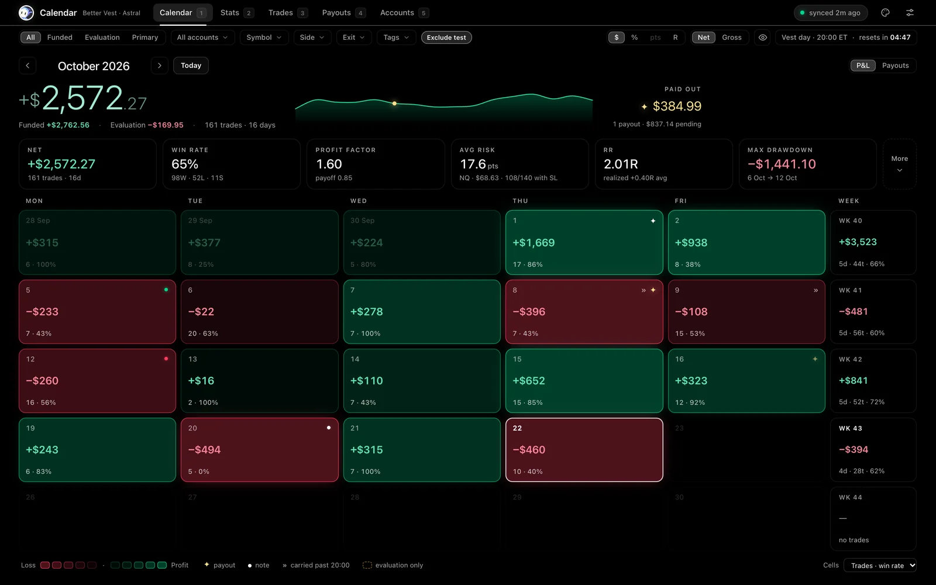This screenshot has height=585, width=936.
Task: Click the payout star on October 16
Action: tap(815, 359)
